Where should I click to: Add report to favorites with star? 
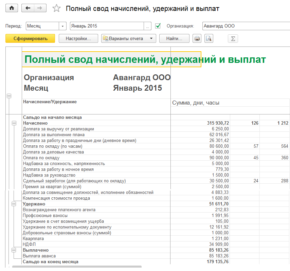(56, 8)
